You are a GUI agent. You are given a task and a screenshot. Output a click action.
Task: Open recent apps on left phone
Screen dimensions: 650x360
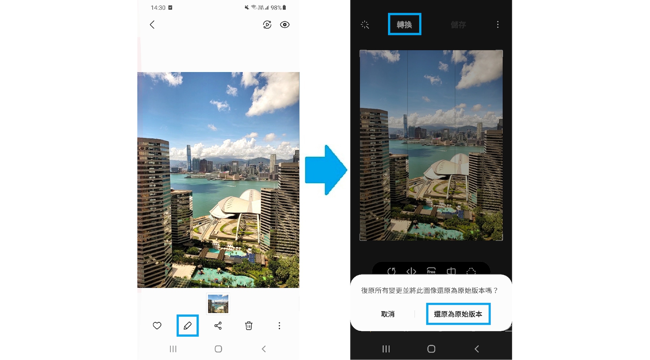click(x=173, y=349)
